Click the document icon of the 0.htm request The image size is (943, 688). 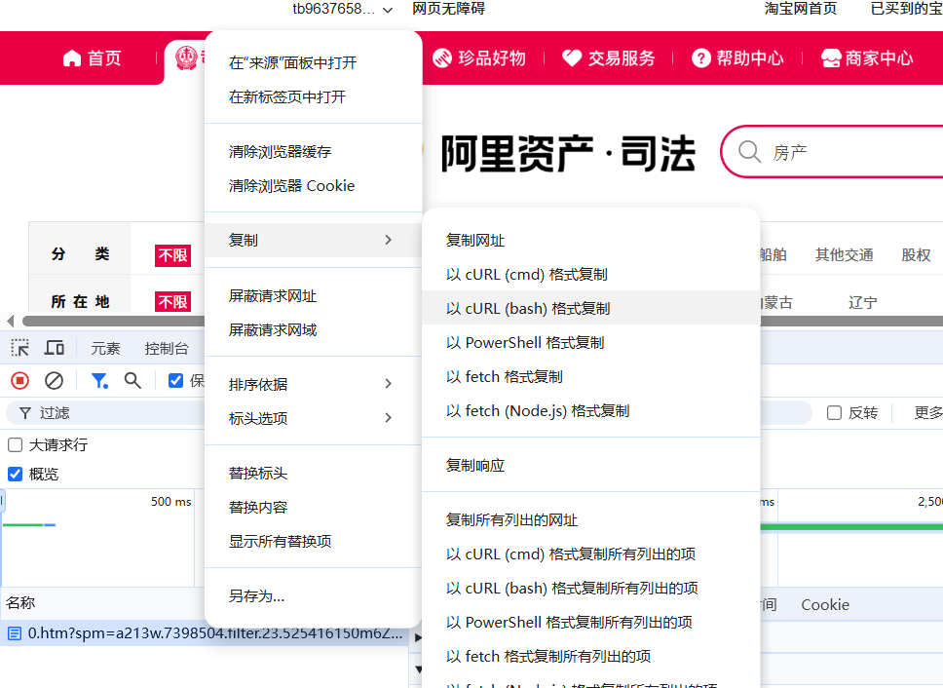[x=15, y=633]
